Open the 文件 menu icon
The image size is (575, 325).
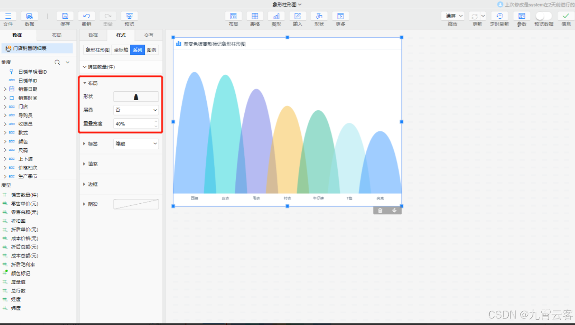tap(8, 16)
